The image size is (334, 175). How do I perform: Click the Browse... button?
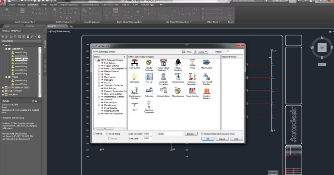pyautogui.click(x=191, y=134)
